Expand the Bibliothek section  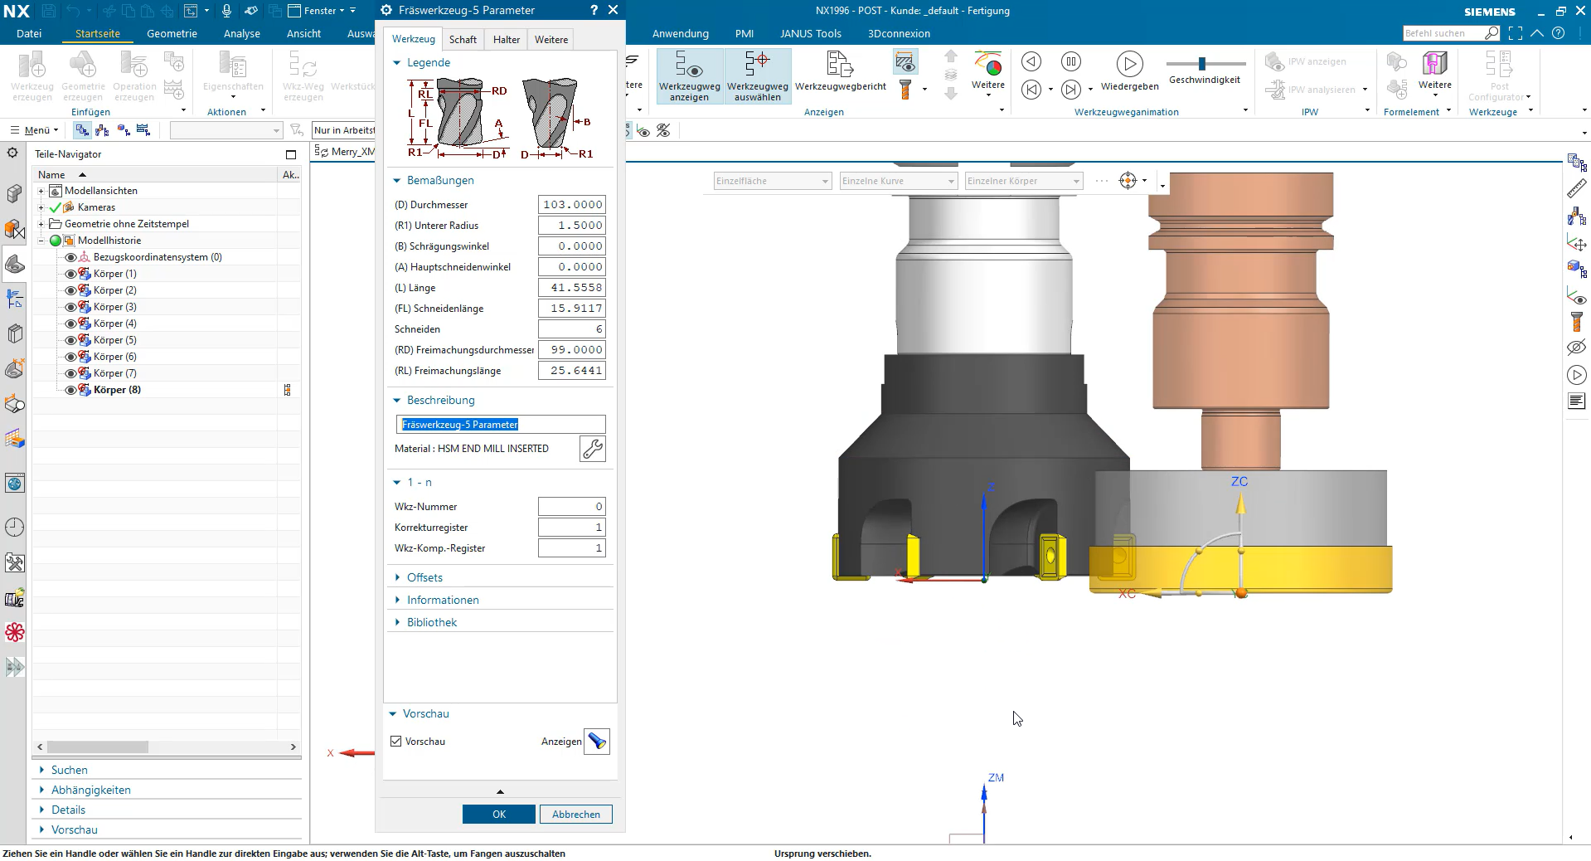[431, 622]
